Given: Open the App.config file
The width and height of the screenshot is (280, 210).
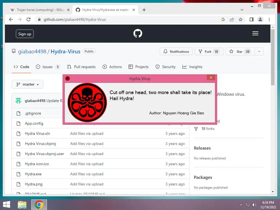Looking at the screenshot, I should pos(34,123).
